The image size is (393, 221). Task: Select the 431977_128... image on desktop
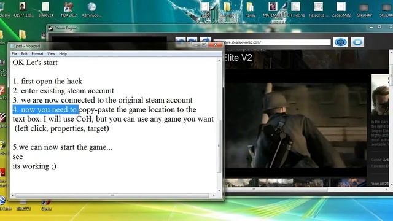click(x=23, y=10)
